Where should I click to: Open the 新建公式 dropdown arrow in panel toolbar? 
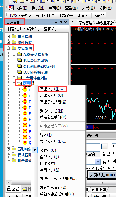click(x=24, y=29)
